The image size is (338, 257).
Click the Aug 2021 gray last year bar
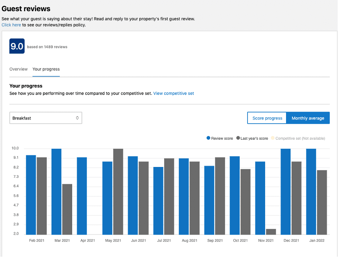(x=194, y=198)
